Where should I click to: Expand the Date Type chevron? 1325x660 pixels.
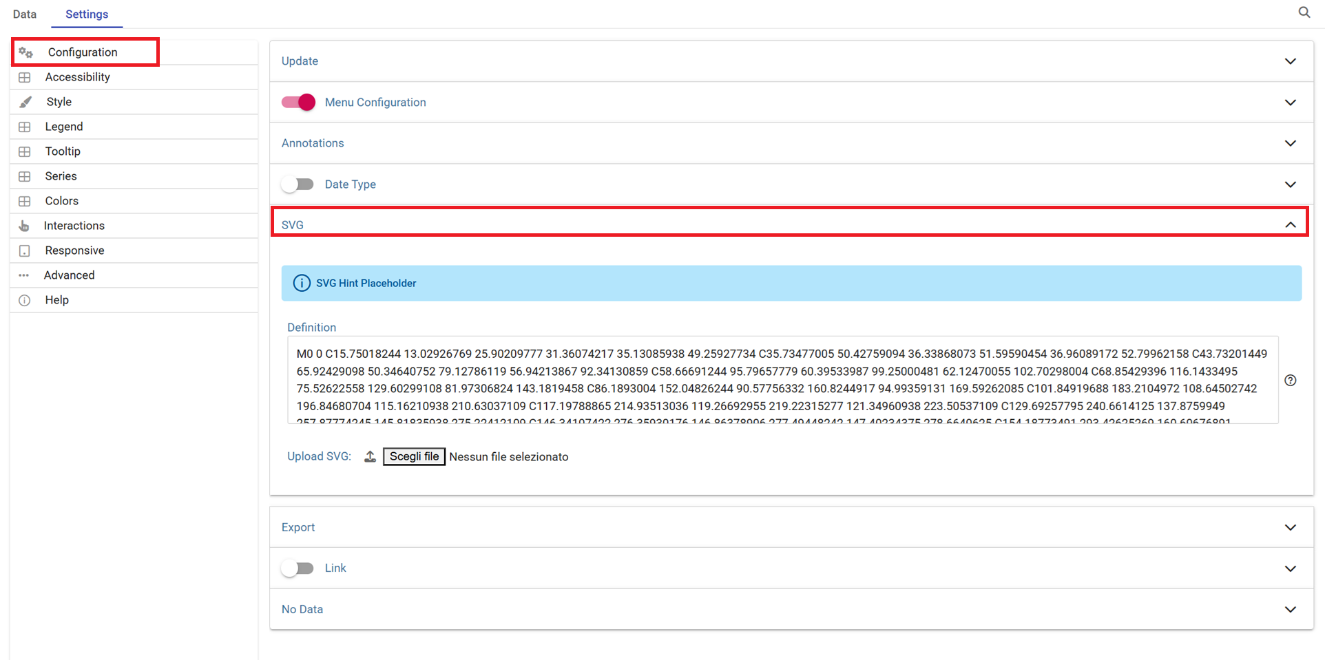point(1291,184)
